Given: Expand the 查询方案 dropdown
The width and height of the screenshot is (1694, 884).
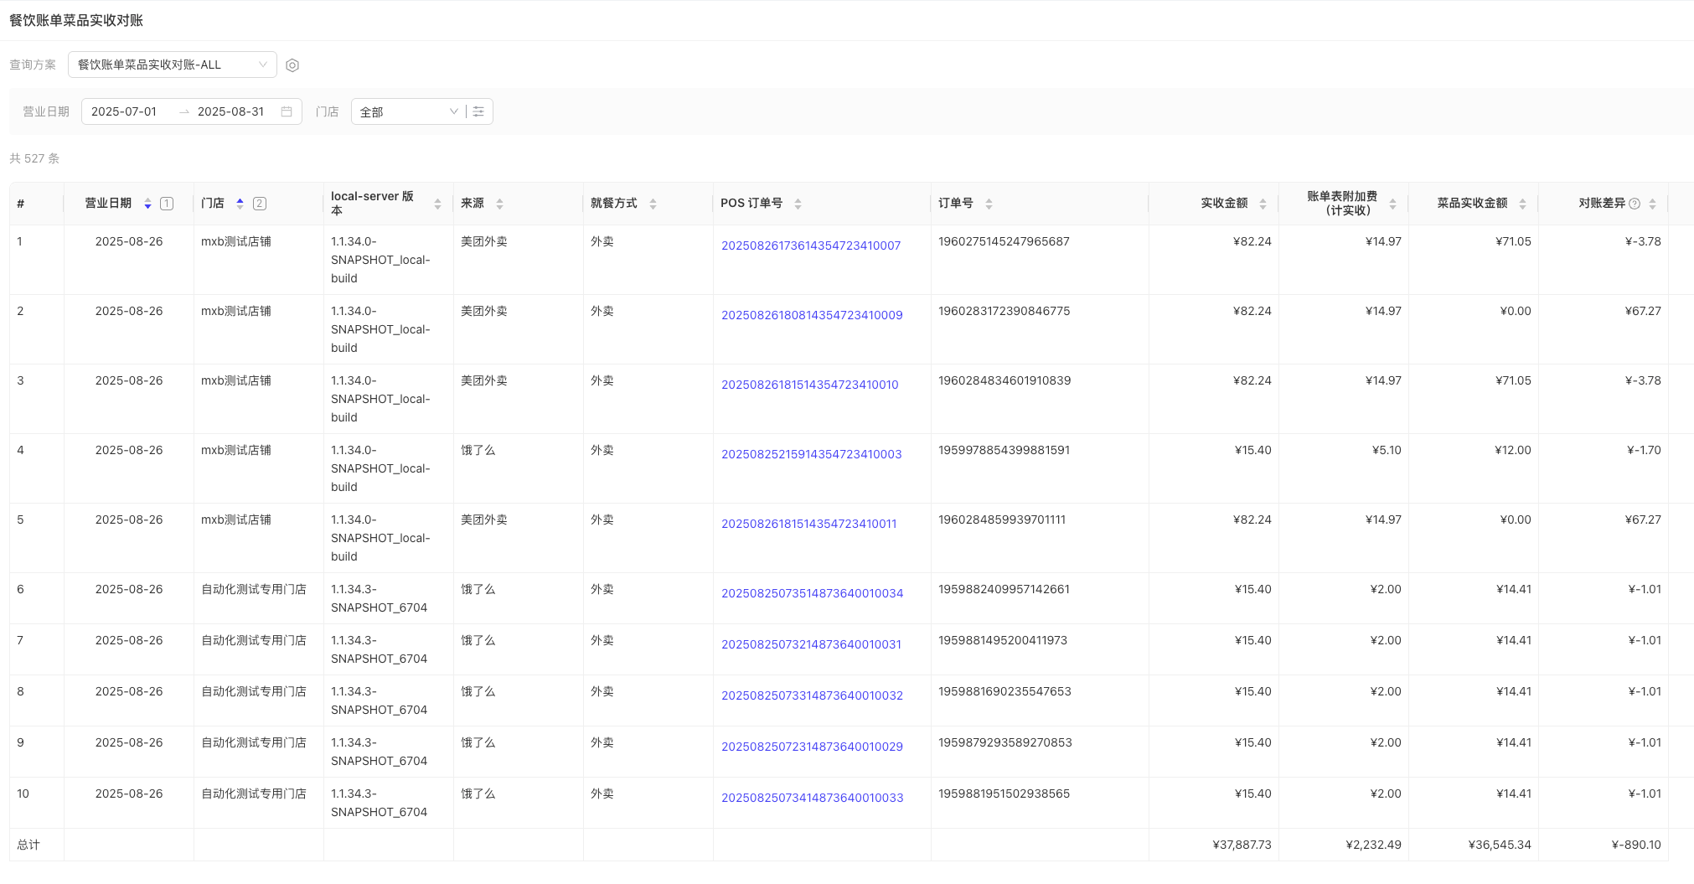Looking at the screenshot, I should pos(172,65).
